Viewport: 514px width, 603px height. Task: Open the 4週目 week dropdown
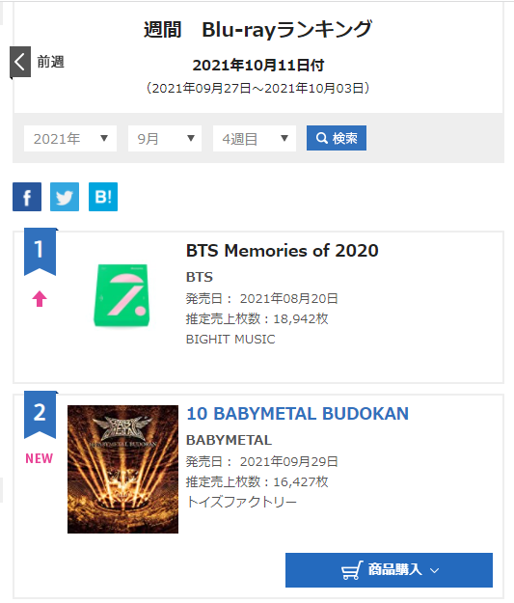(255, 138)
